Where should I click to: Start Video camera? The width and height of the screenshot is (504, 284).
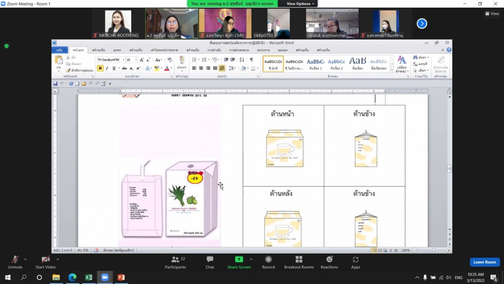[45, 262]
